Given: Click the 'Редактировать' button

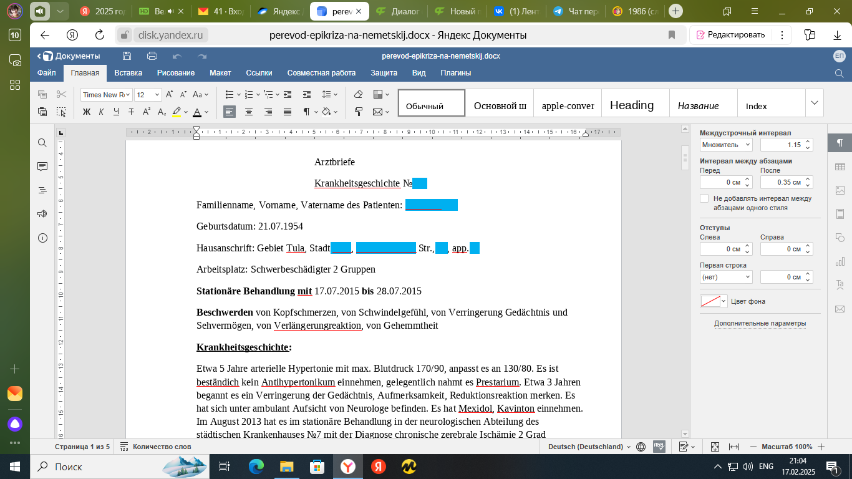Looking at the screenshot, I should 730,35.
